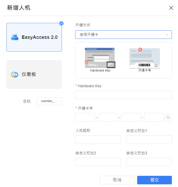Click the 提交 submit button

[155, 180]
